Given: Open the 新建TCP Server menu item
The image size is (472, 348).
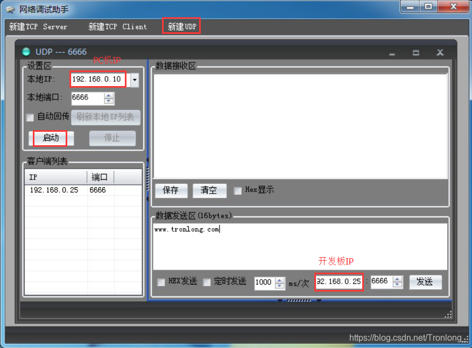Looking at the screenshot, I should [x=38, y=26].
